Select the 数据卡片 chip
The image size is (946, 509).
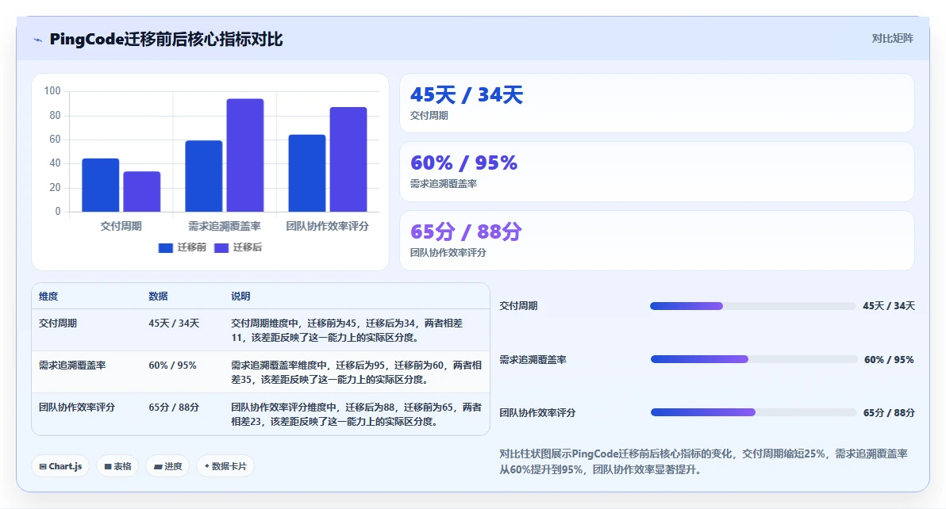click(x=225, y=466)
